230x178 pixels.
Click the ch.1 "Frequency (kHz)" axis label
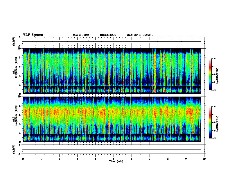click(x=16, y=67)
